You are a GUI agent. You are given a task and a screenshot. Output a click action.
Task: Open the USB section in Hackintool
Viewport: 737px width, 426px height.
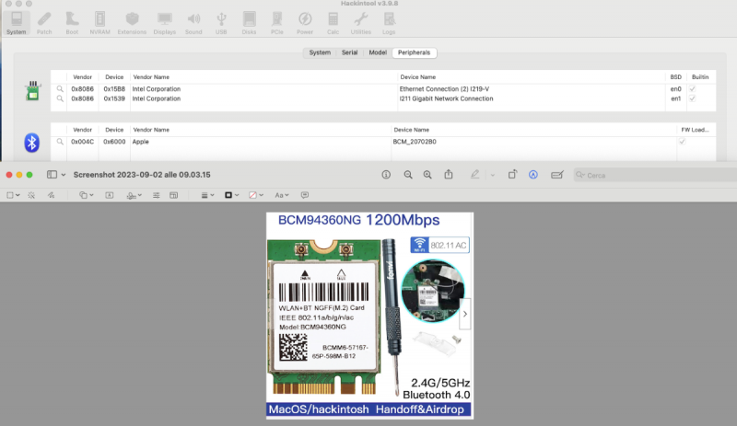tap(221, 23)
